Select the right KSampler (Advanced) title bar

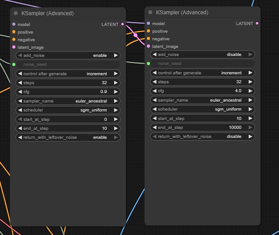[x=202, y=12]
